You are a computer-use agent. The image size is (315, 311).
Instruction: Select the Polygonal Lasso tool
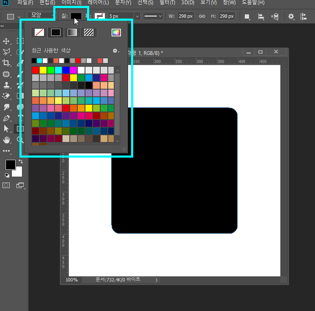point(6,52)
